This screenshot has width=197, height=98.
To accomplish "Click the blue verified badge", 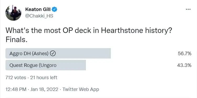I will [x=55, y=9].
